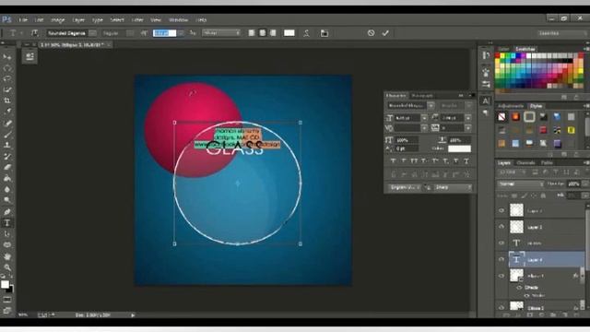Apply Strikethrough in Character panel
590x332 pixels.
tap(466, 161)
